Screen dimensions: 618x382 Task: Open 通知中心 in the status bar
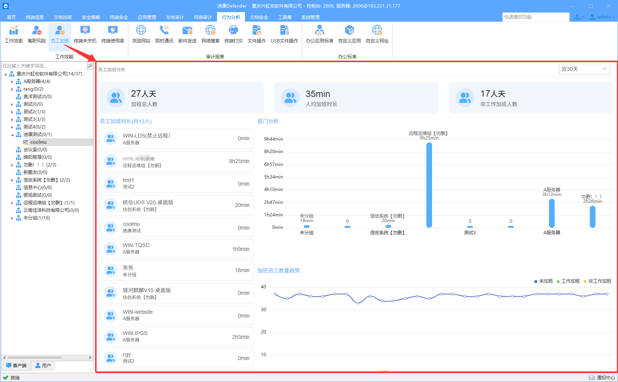(x=602, y=377)
